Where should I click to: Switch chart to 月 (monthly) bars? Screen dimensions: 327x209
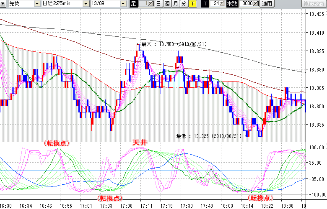point(175,4)
